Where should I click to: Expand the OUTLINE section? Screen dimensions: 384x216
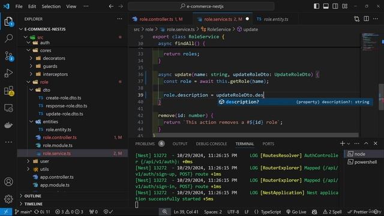pos(32,196)
